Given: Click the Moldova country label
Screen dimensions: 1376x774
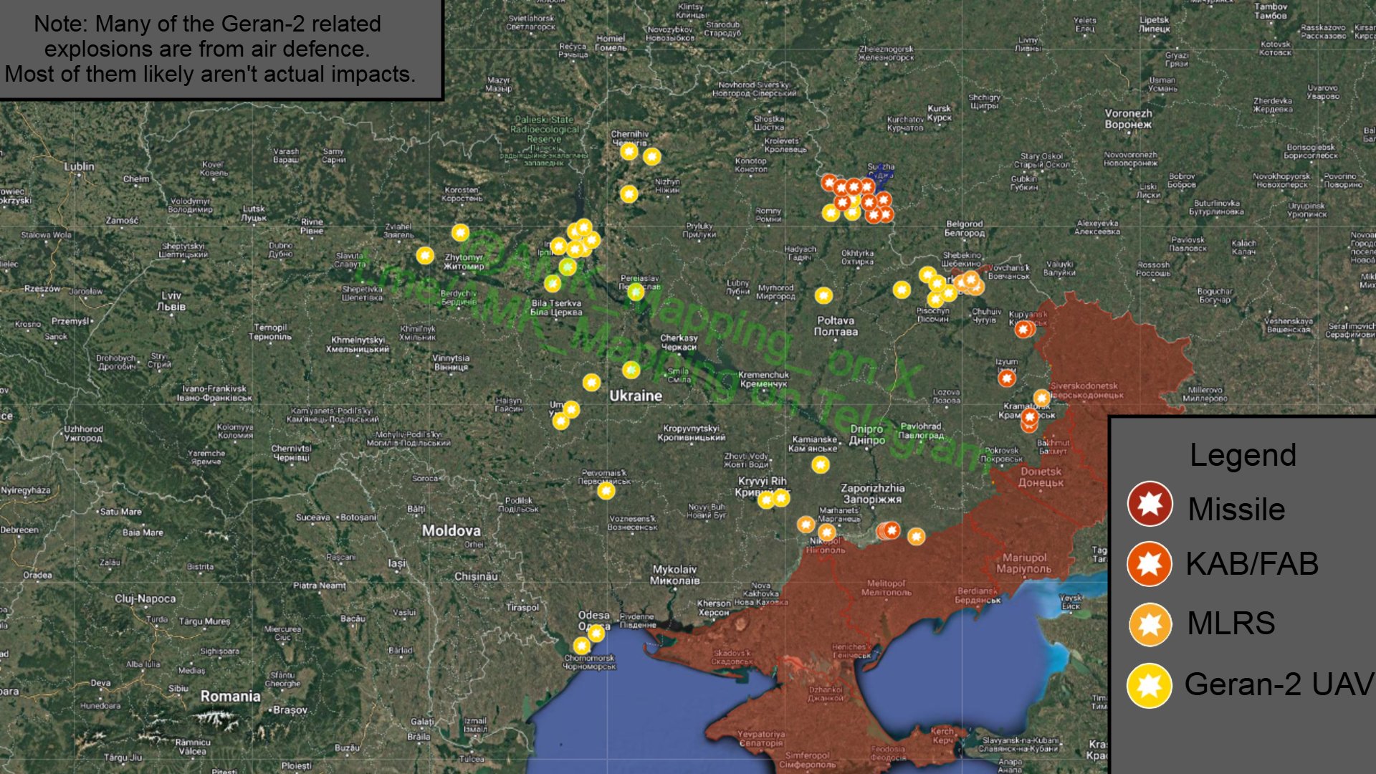Looking at the screenshot, I should click(451, 531).
